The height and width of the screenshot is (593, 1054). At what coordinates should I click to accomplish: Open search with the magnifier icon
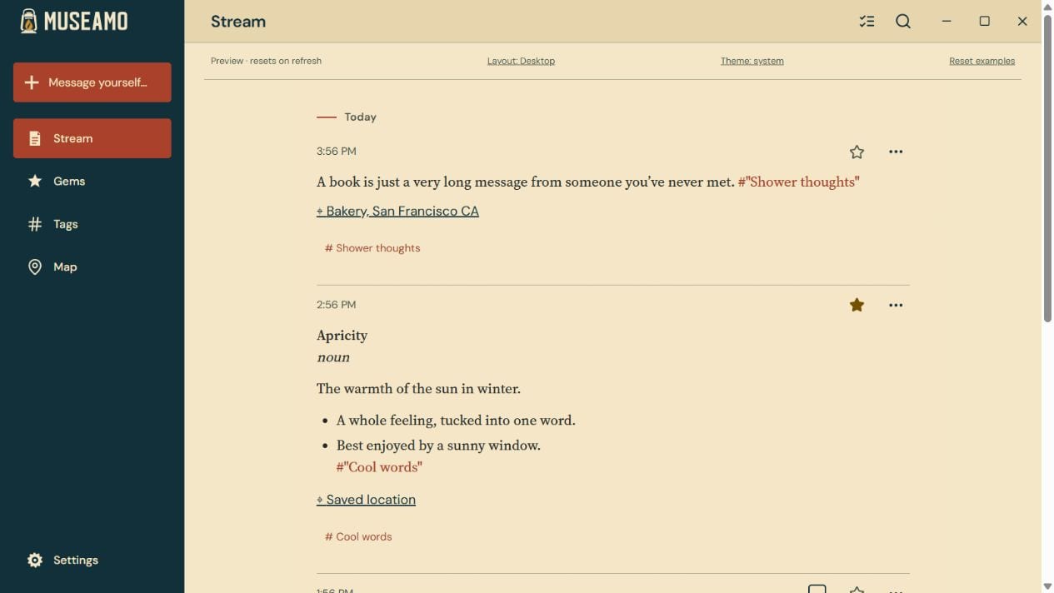(903, 22)
